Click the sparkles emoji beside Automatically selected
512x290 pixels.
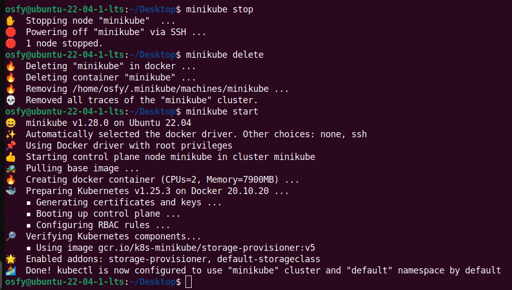coord(10,134)
